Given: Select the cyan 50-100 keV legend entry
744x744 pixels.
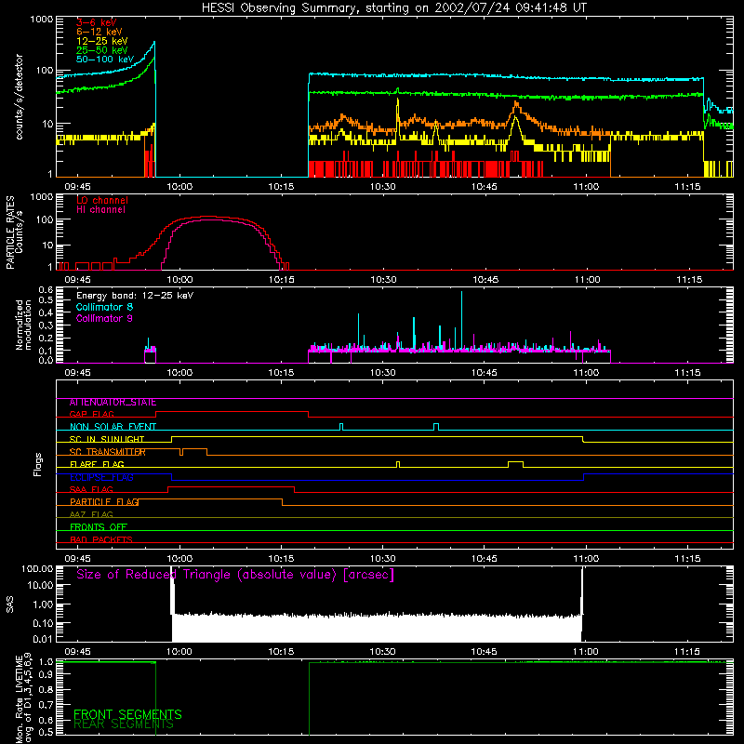Looking at the screenshot, I should point(105,60).
